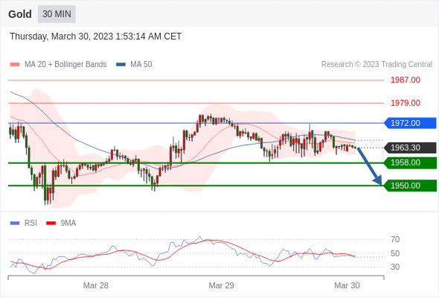439x298 pixels.
Task: Click the 30 MIN timeframe button
Action: coord(57,14)
